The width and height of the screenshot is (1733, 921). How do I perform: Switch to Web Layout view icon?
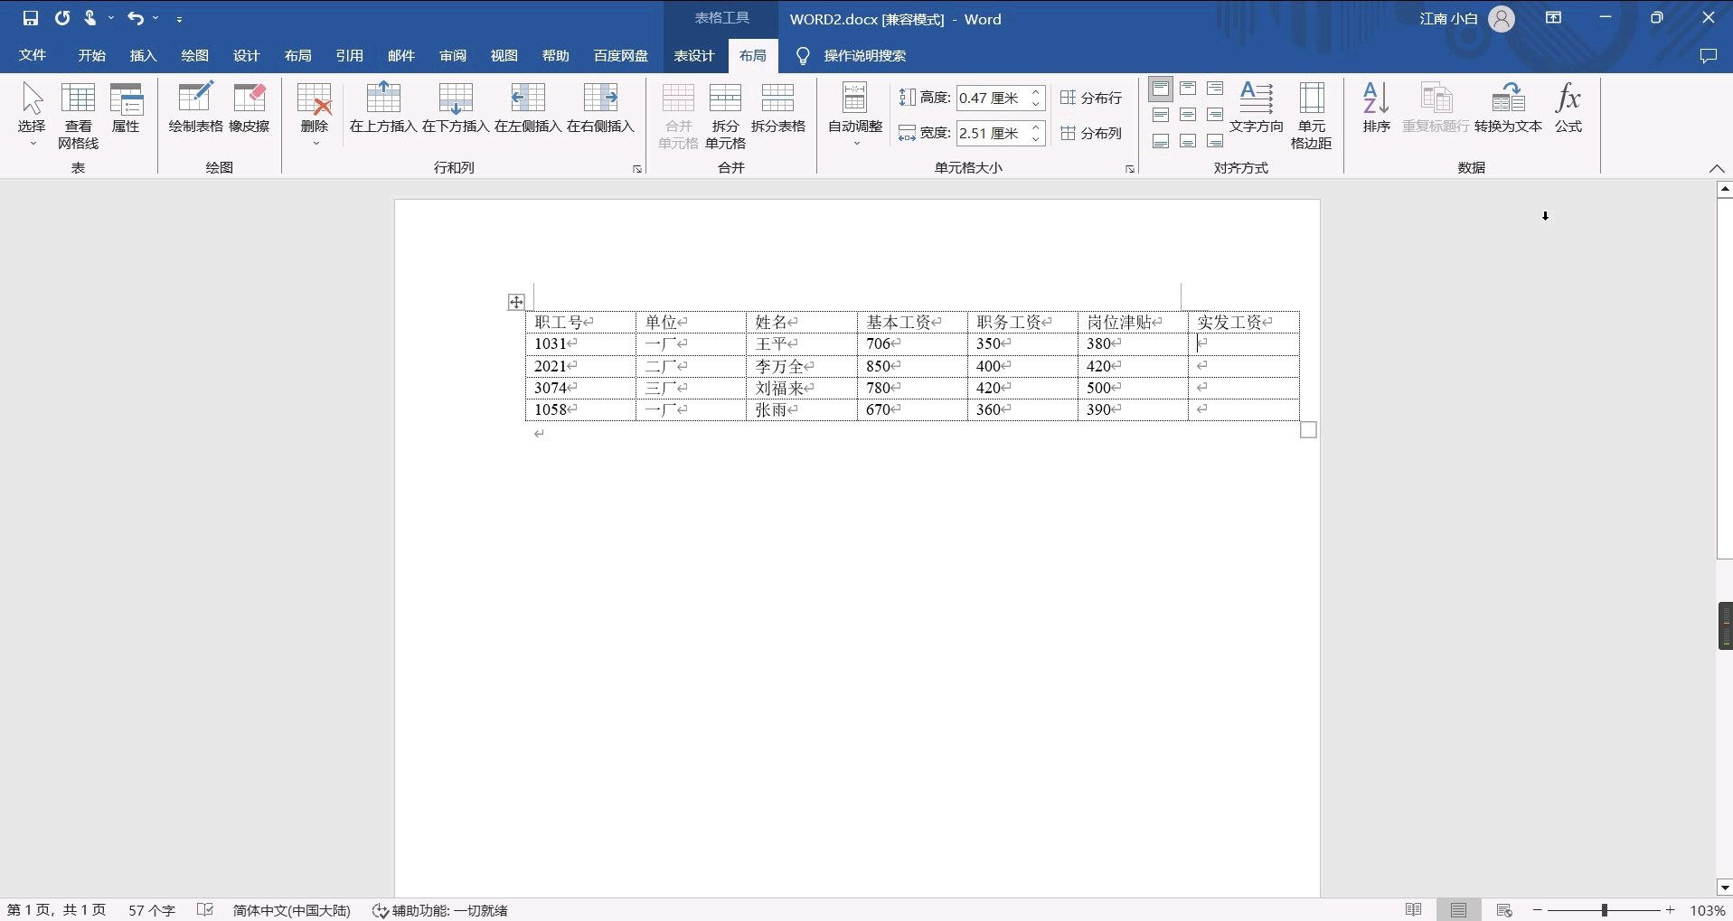pyautogui.click(x=1504, y=910)
